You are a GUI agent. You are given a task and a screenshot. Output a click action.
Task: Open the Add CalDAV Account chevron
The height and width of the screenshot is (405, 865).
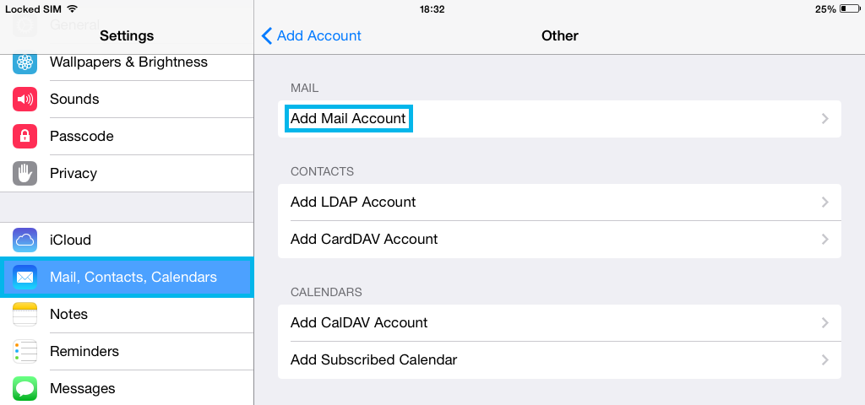point(825,323)
